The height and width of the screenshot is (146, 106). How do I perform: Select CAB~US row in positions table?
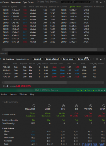(x=53, y=67)
